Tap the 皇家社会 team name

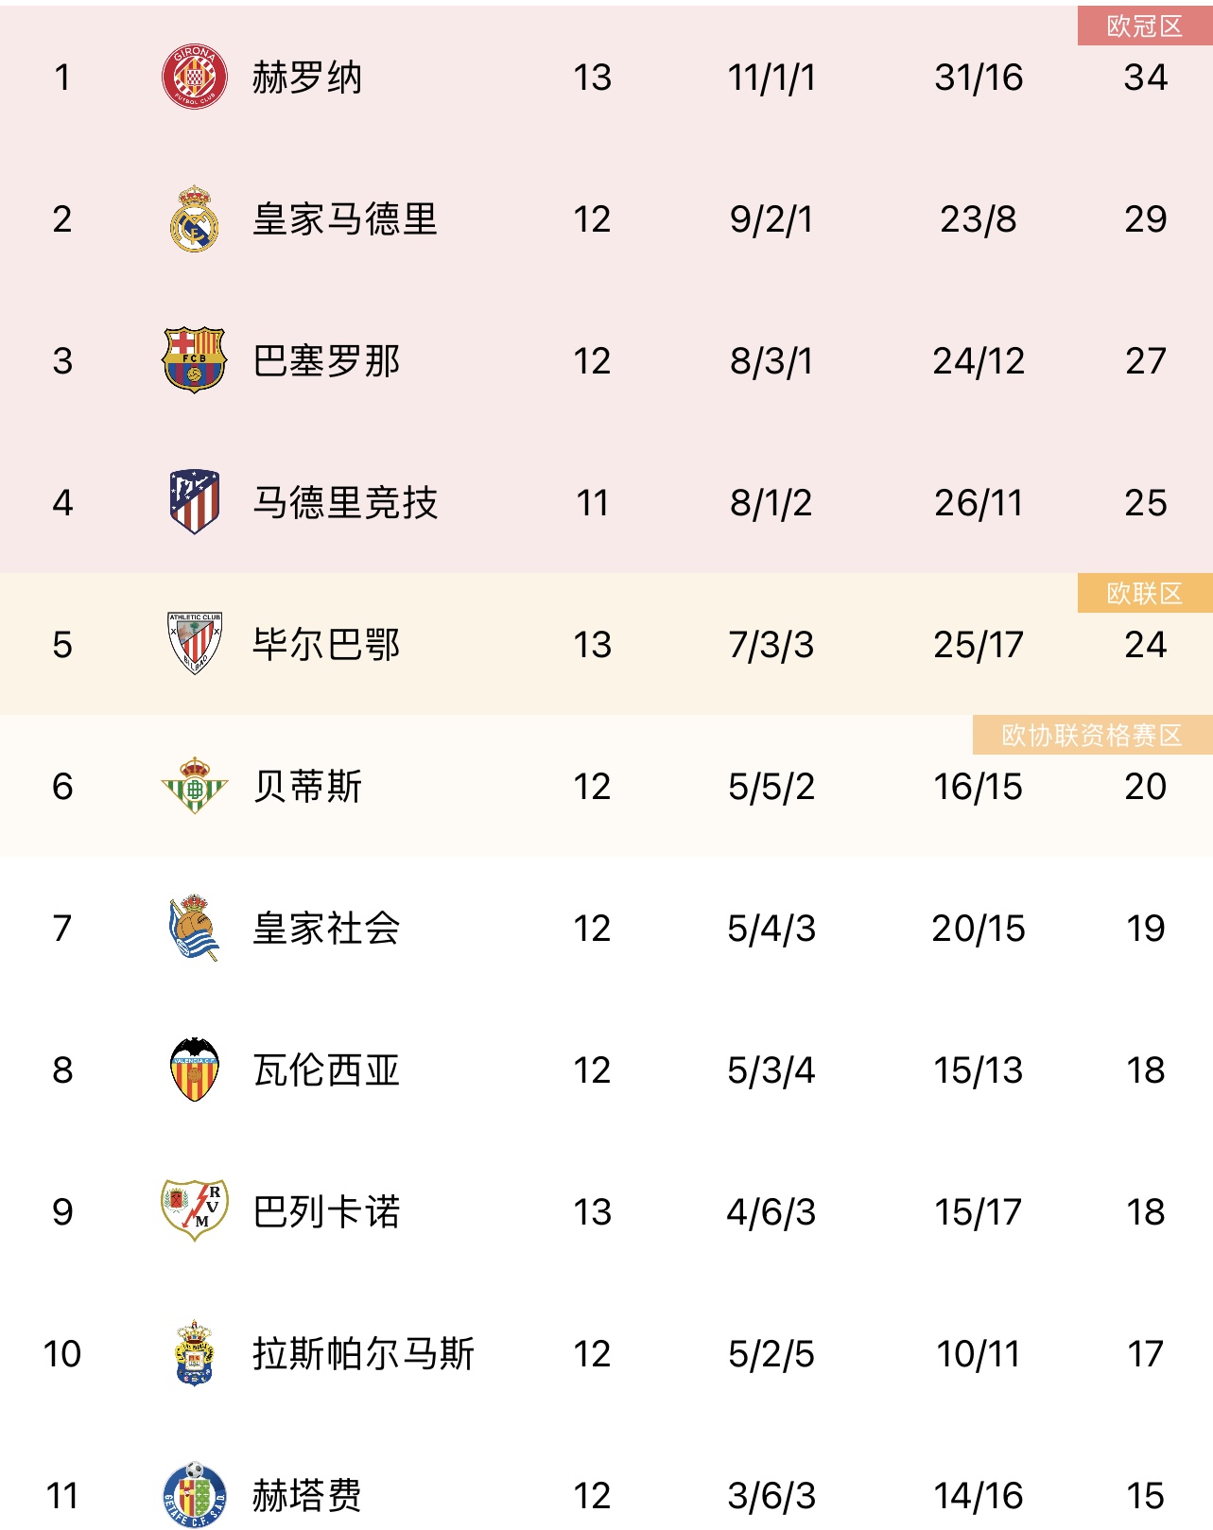pyautogui.click(x=326, y=929)
